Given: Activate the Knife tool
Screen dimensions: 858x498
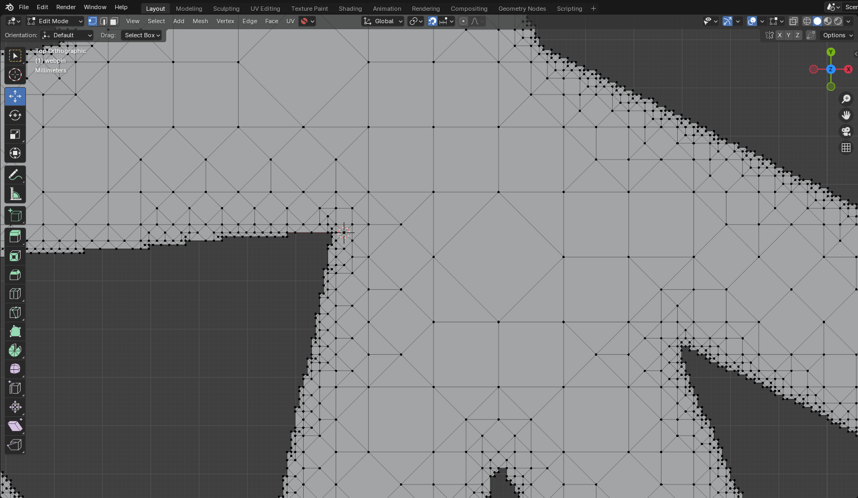Looking at the screenshot, I should click(x=15, y=313).
